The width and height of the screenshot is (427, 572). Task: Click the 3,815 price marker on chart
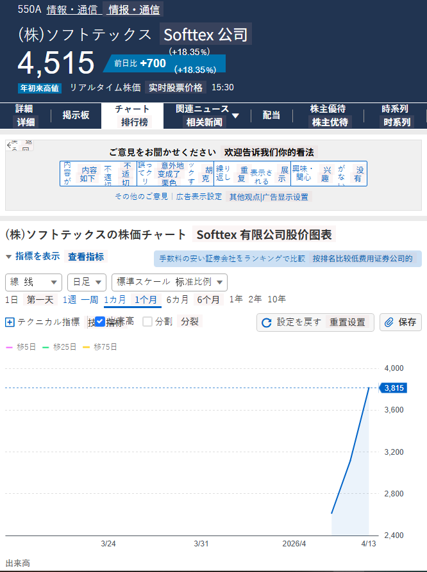394,388
